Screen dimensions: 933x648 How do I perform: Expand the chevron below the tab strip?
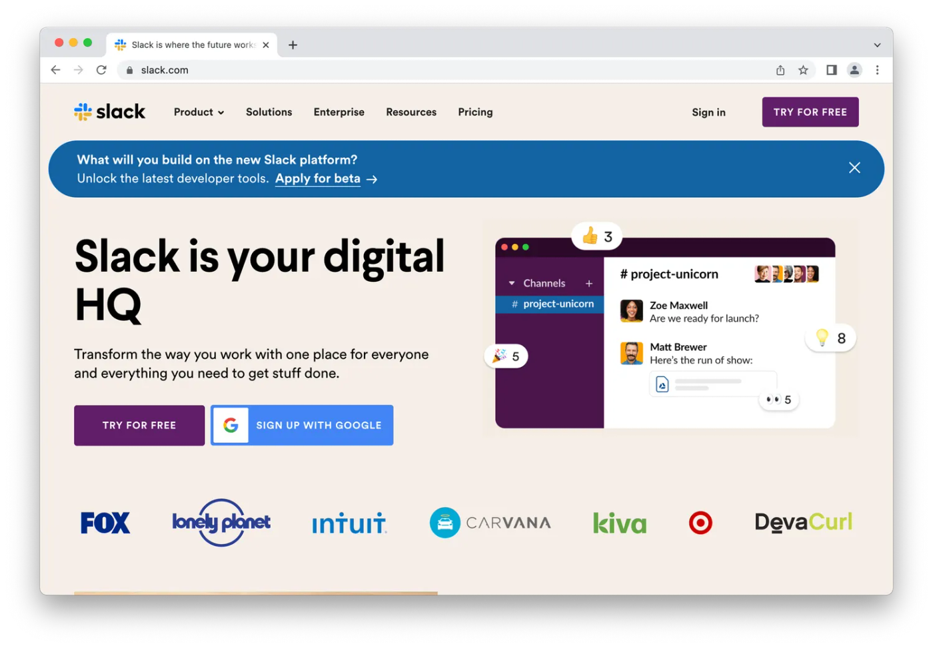click(x=878, y=45)
